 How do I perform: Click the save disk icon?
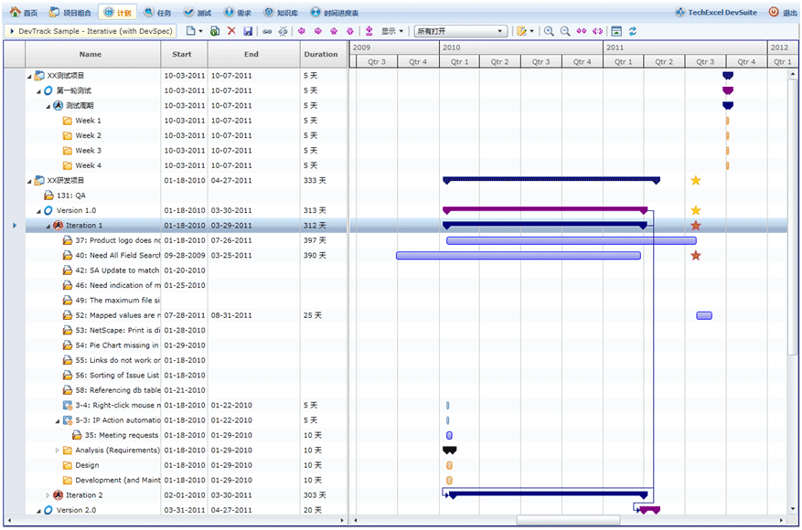[248, 31]
